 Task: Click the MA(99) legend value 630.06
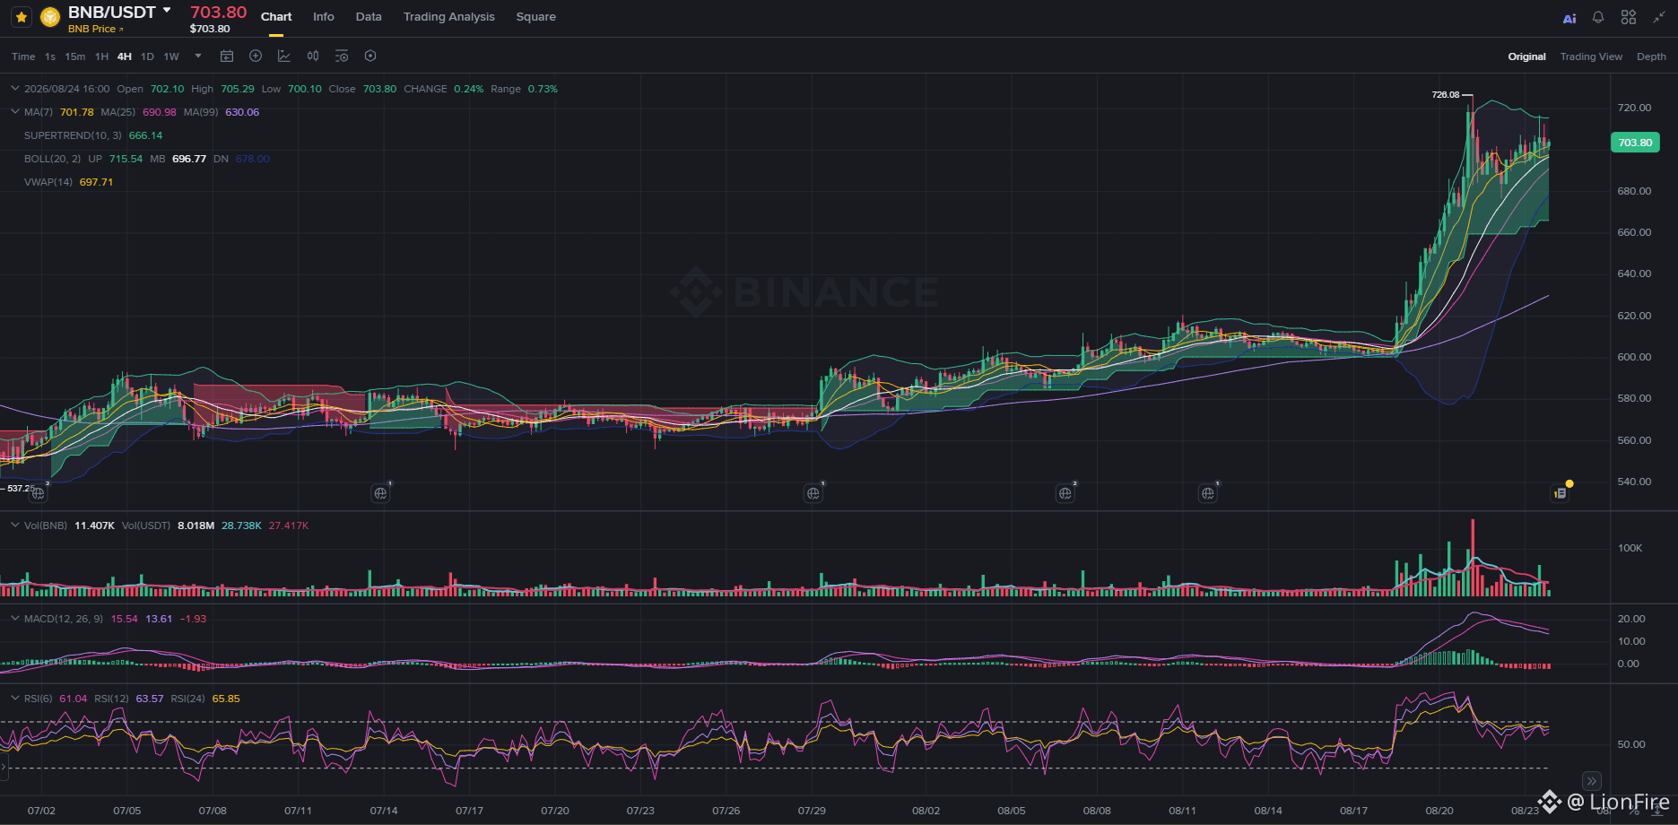pyautogui.click(x=242, y=112)
